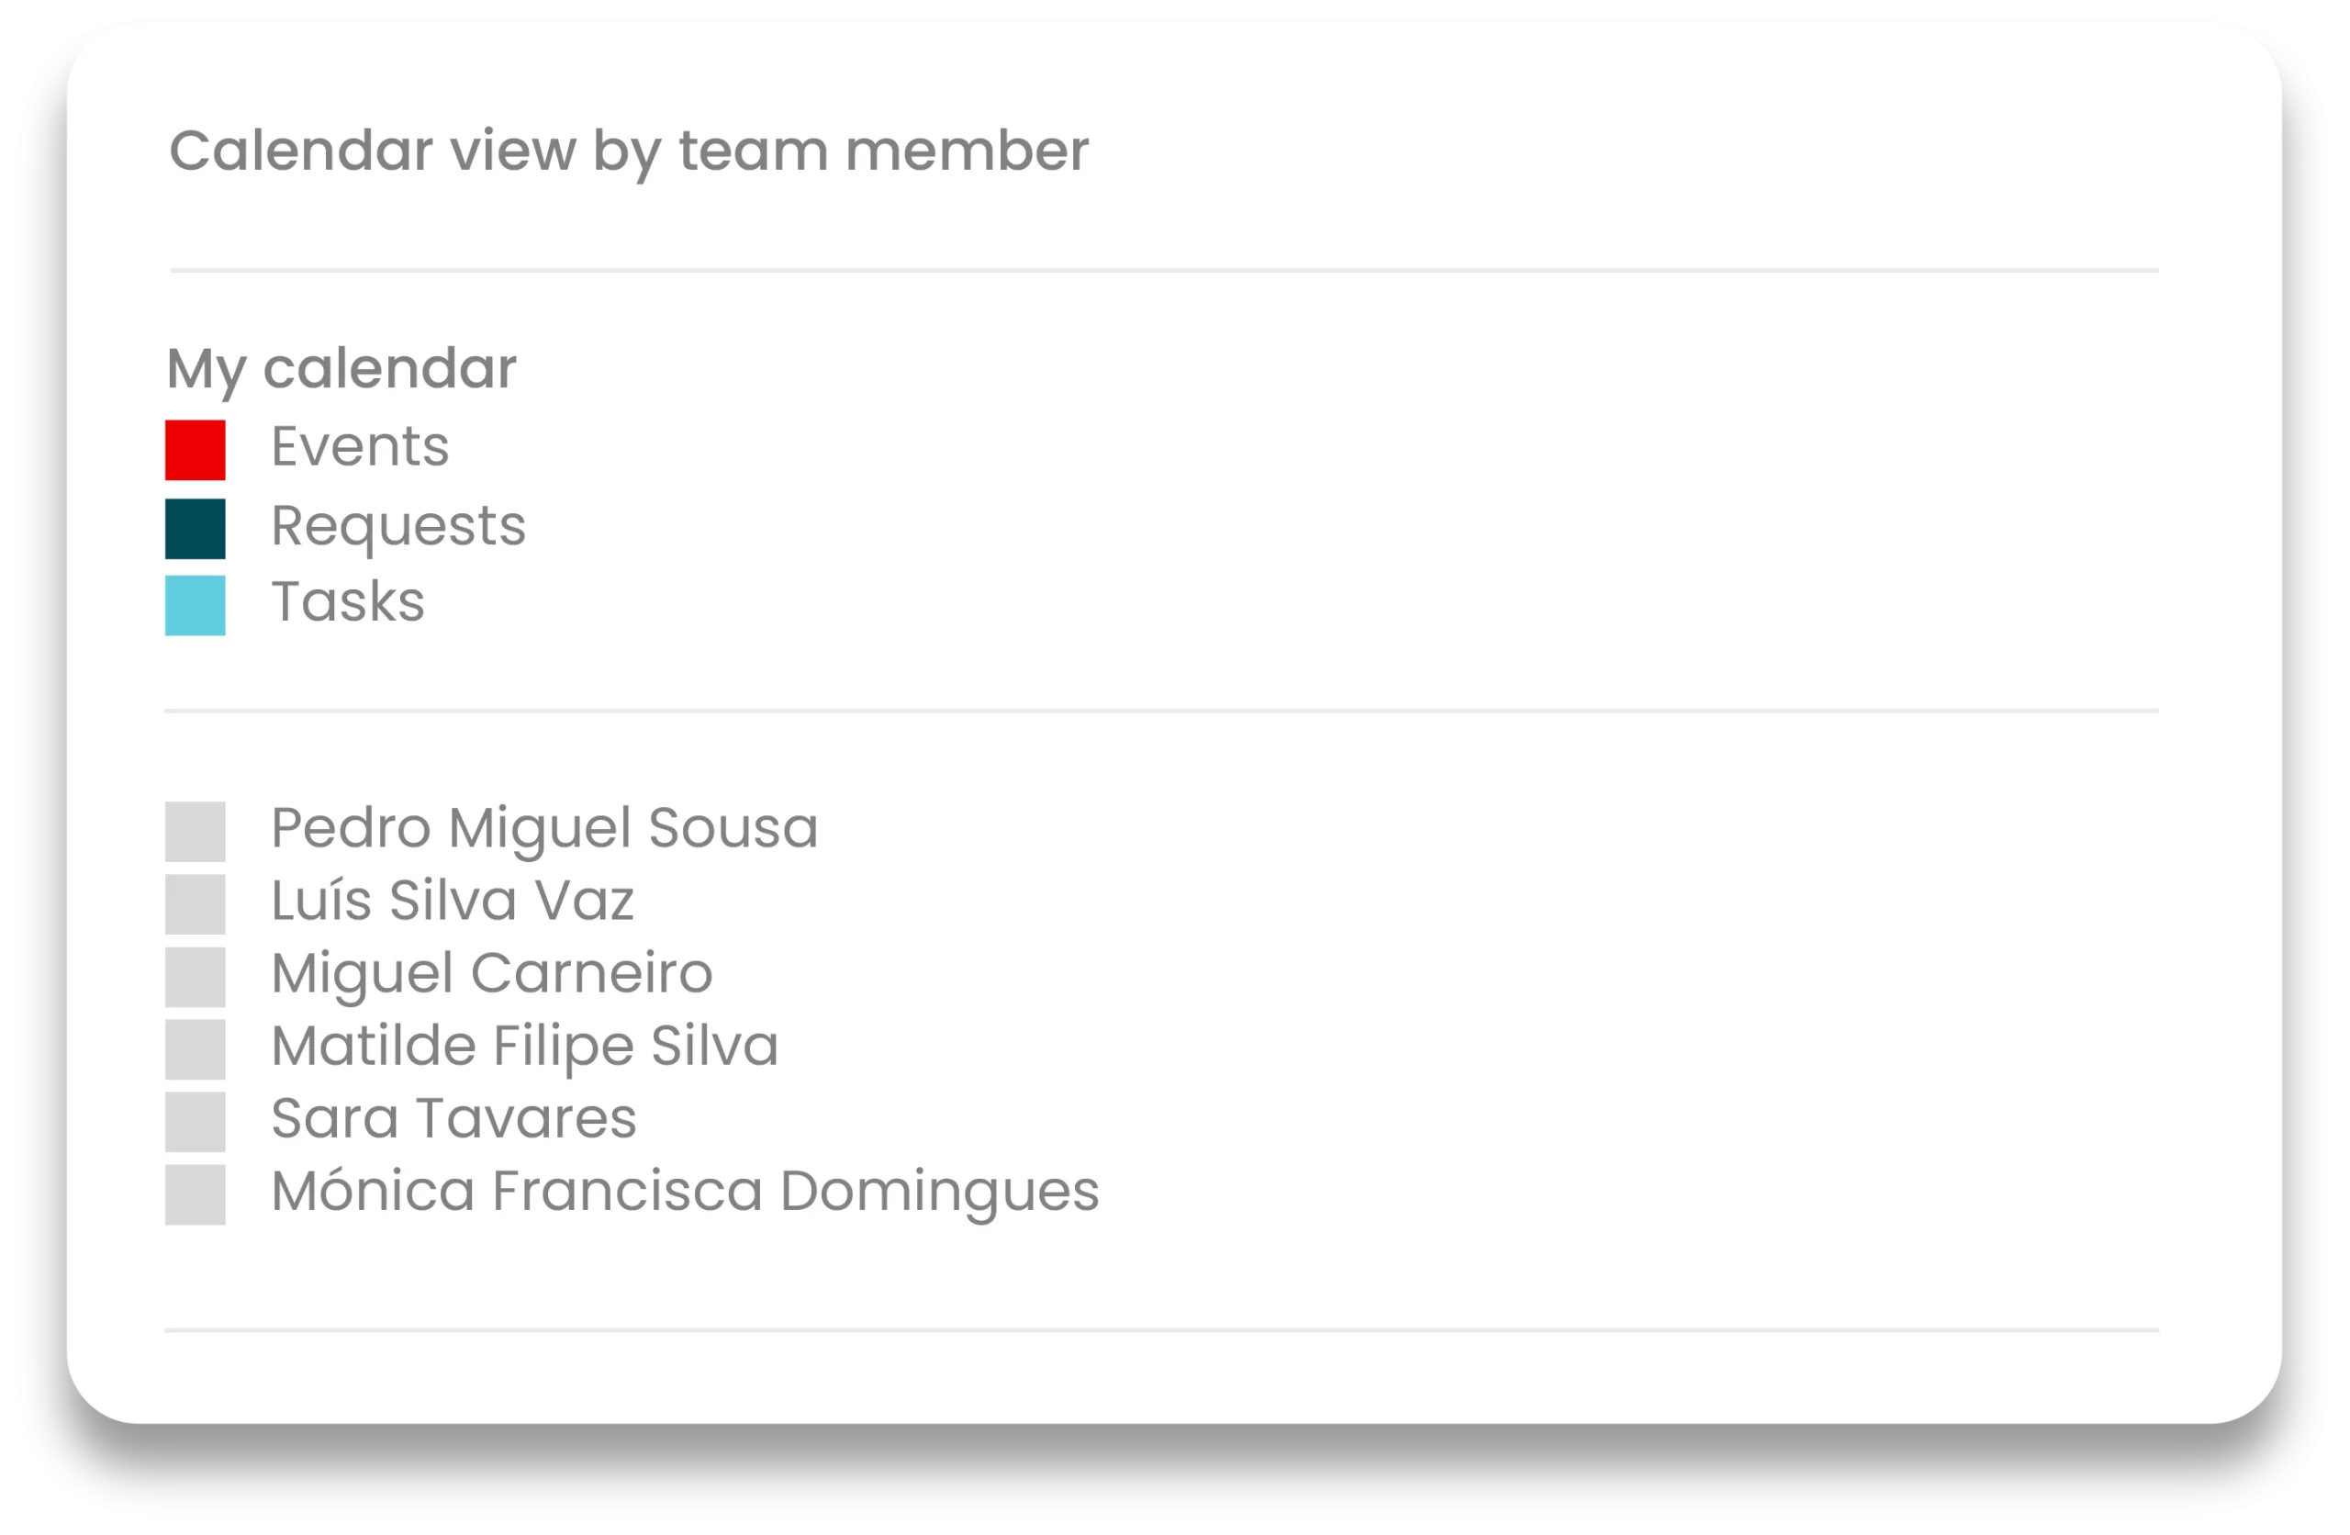Click the Events label
The image size is (2350, 1535).
[360, 446]
